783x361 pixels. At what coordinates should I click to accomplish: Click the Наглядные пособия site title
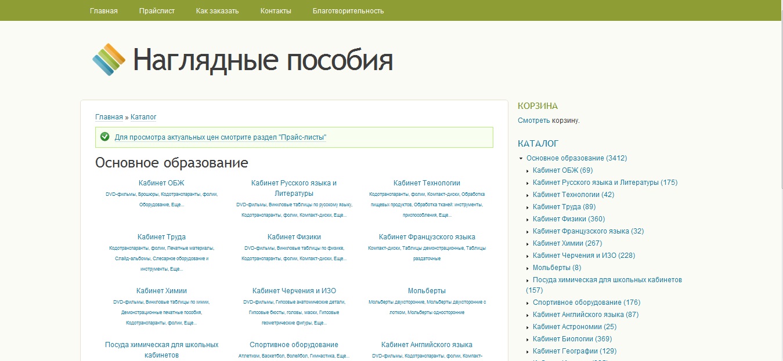(x=263, y=60)
